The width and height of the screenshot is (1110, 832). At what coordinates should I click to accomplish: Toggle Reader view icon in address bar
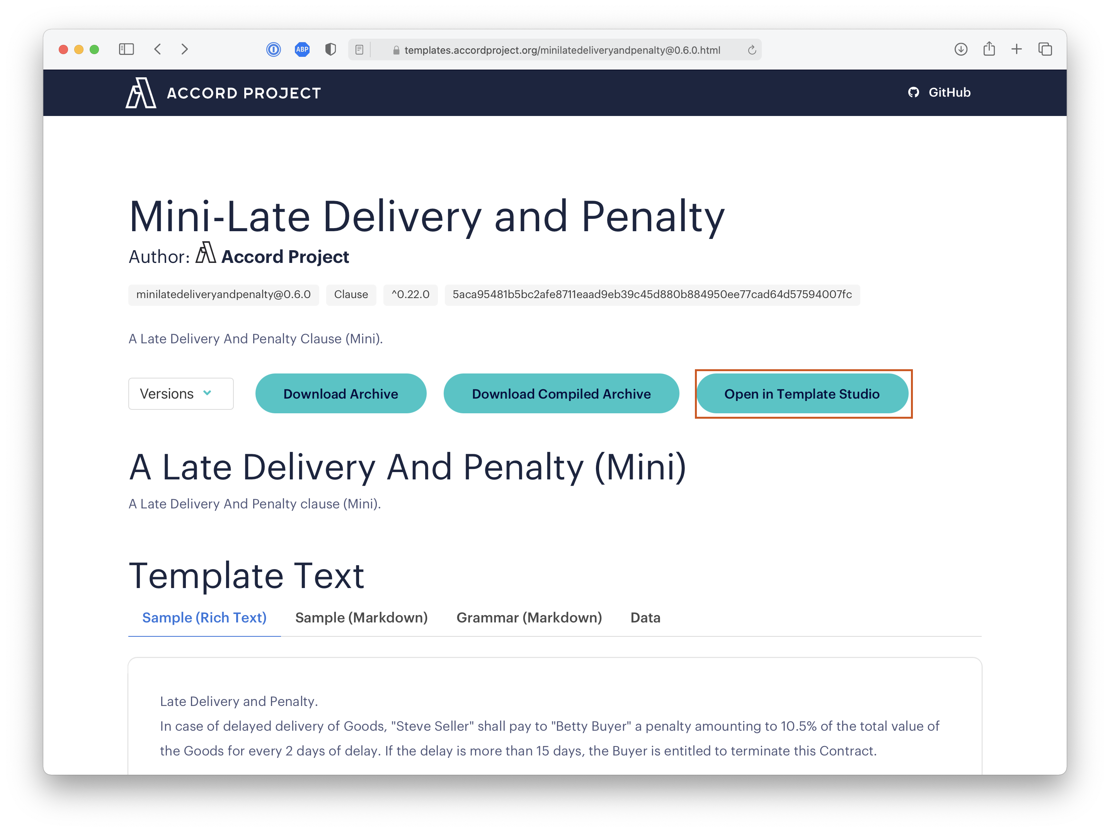[x=359, y=50]
